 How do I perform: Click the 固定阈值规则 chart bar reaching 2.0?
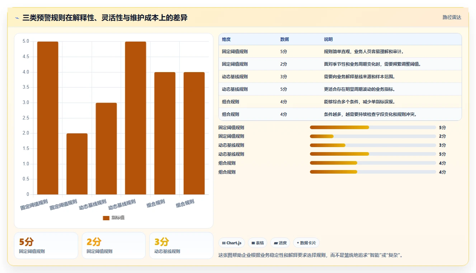(x=77, y=164)
